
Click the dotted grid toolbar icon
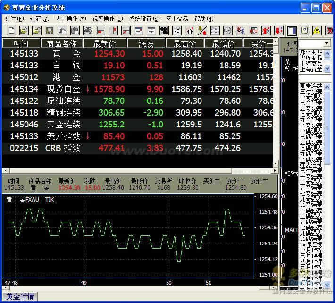click(215, 31)
